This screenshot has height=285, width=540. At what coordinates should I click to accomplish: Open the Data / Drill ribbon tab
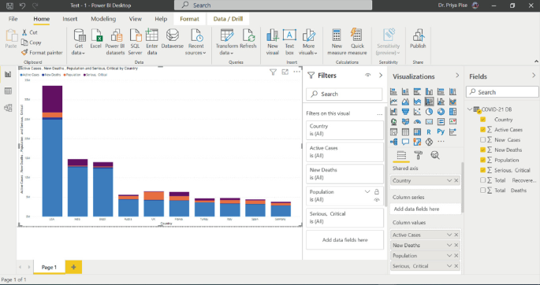228,19
